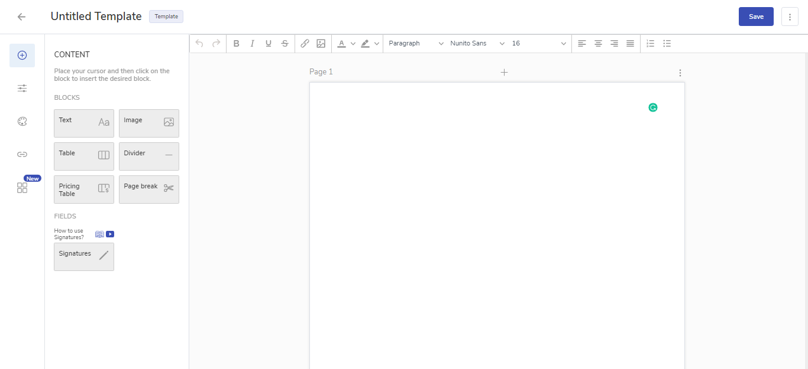Open the template more options menu
This screenshot has height=369, width=808.
(x=790, y=17)
